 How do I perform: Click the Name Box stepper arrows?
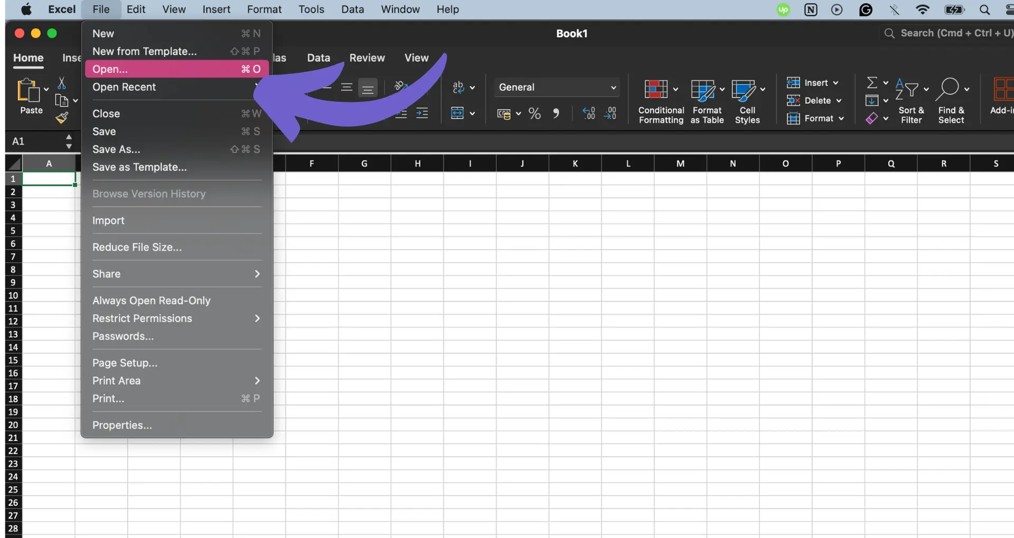pyautogui.click(x=69, y=141)
